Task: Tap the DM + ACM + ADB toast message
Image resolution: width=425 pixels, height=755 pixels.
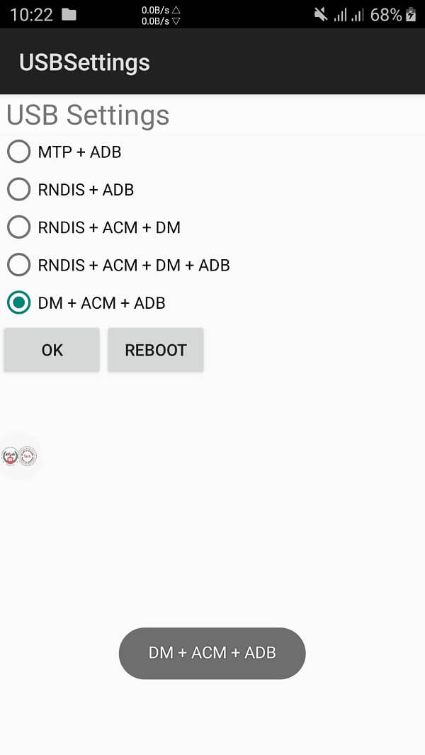Action: pos(212,653)
